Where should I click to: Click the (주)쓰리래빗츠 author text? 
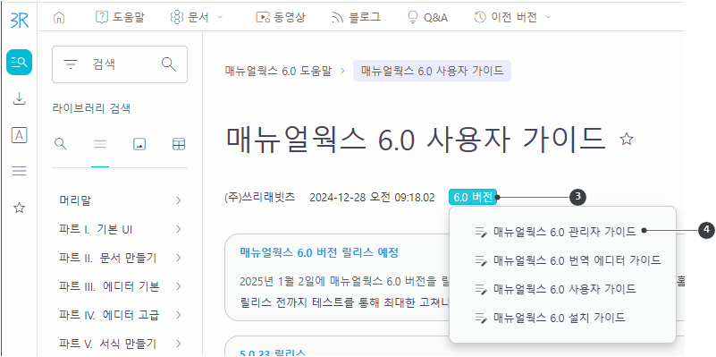tap(260, 198)
